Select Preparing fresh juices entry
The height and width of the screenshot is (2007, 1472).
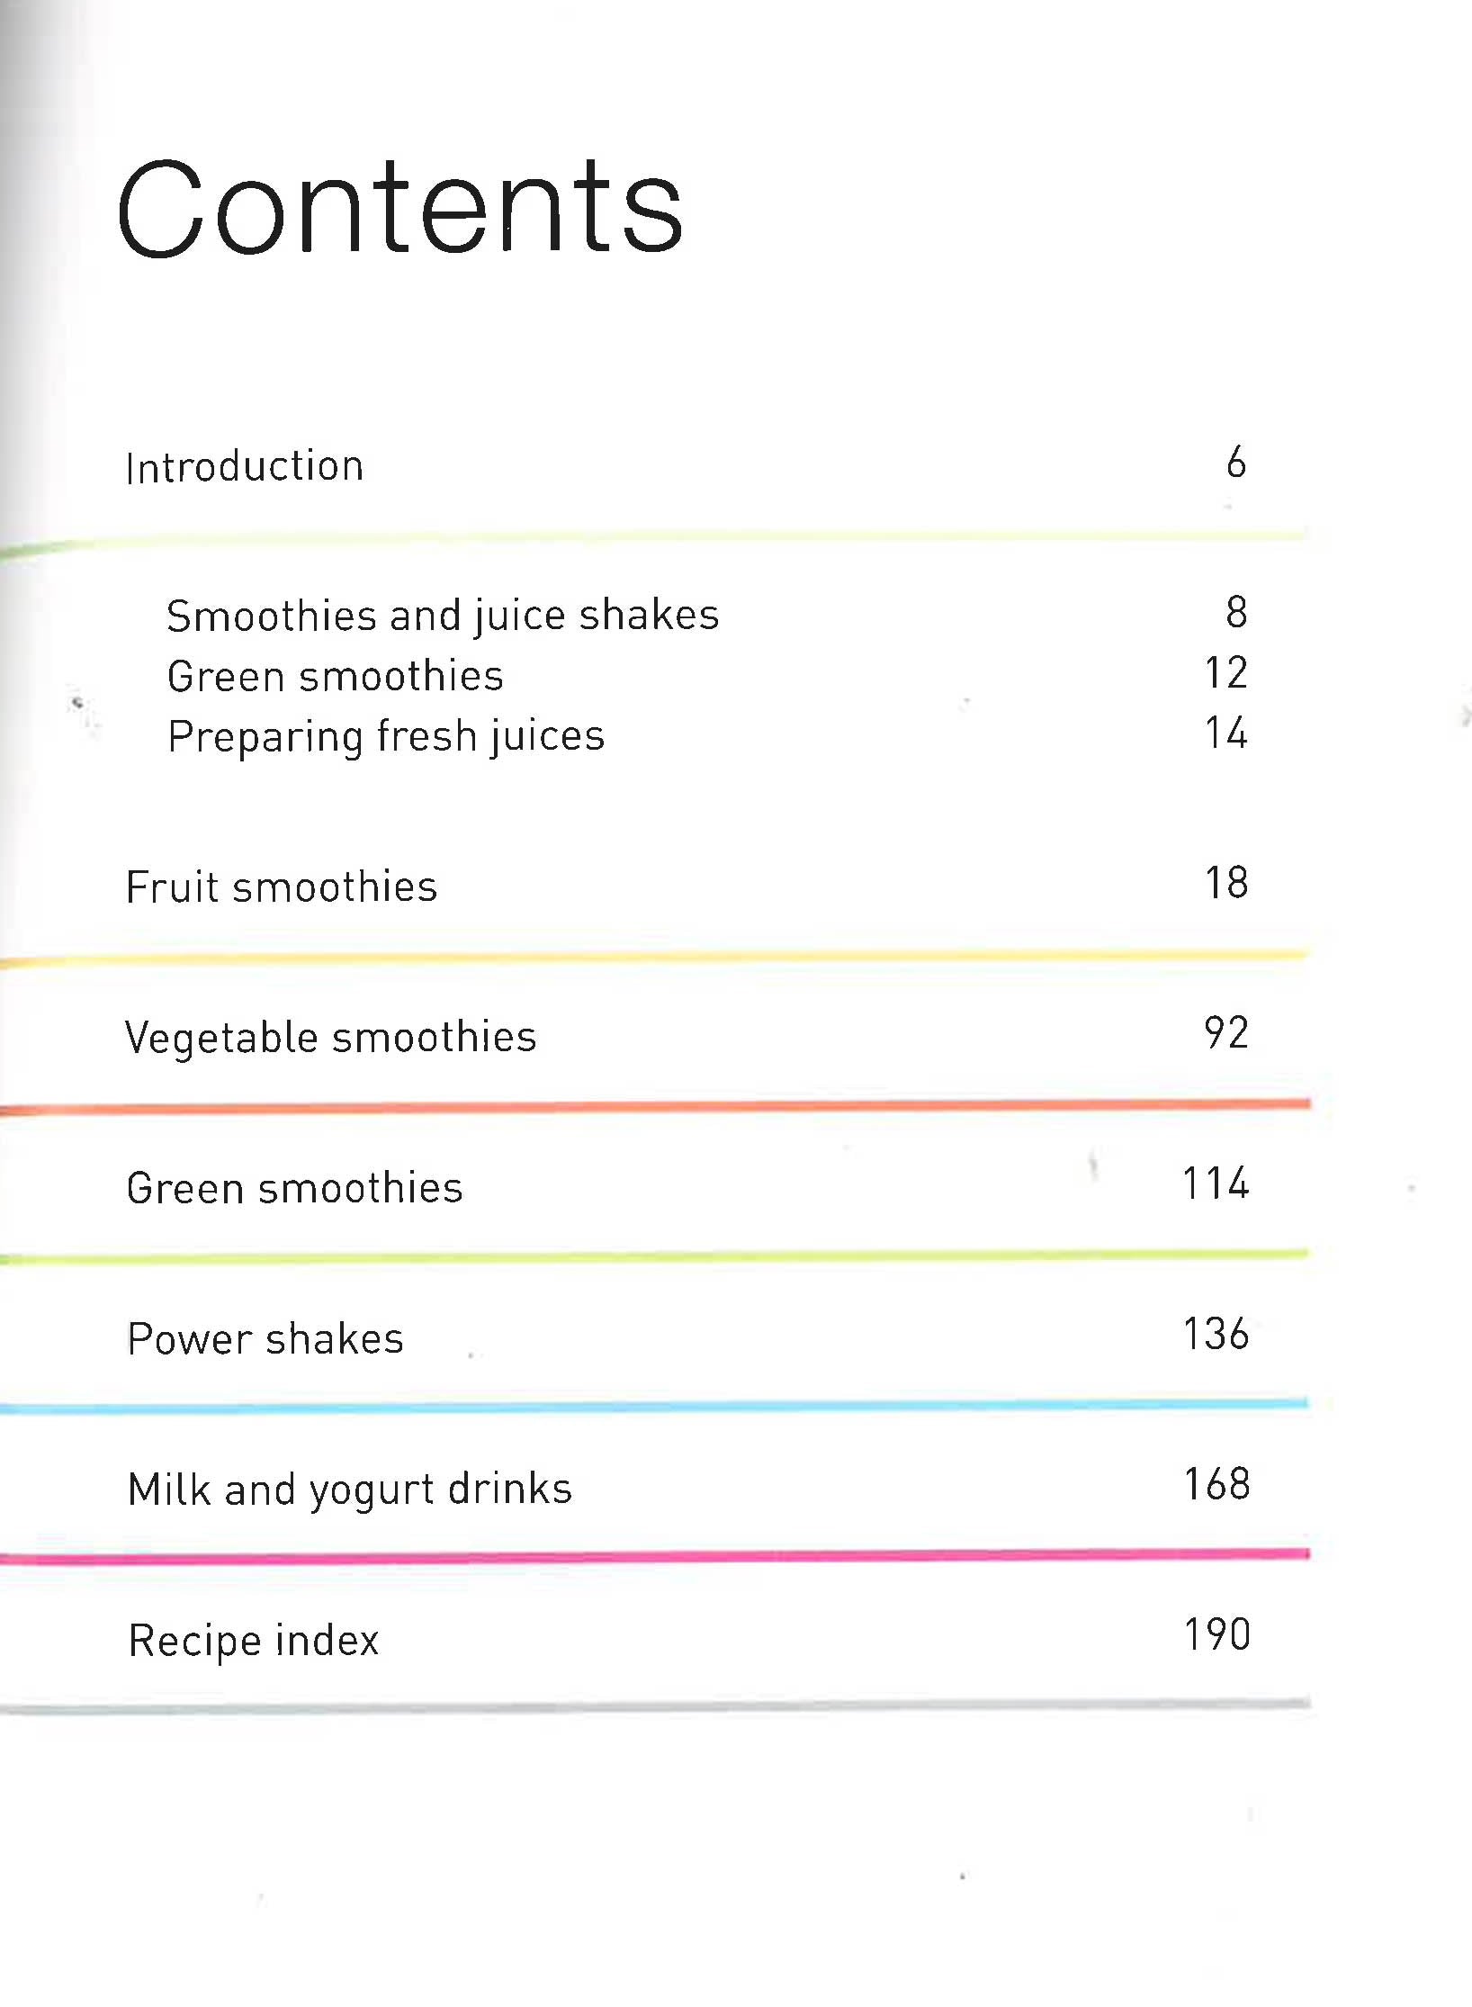(x=386, y=737)
